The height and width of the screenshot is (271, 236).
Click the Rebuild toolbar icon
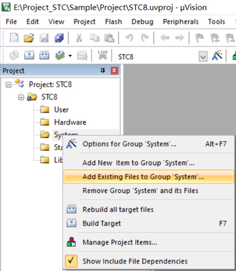44,55
